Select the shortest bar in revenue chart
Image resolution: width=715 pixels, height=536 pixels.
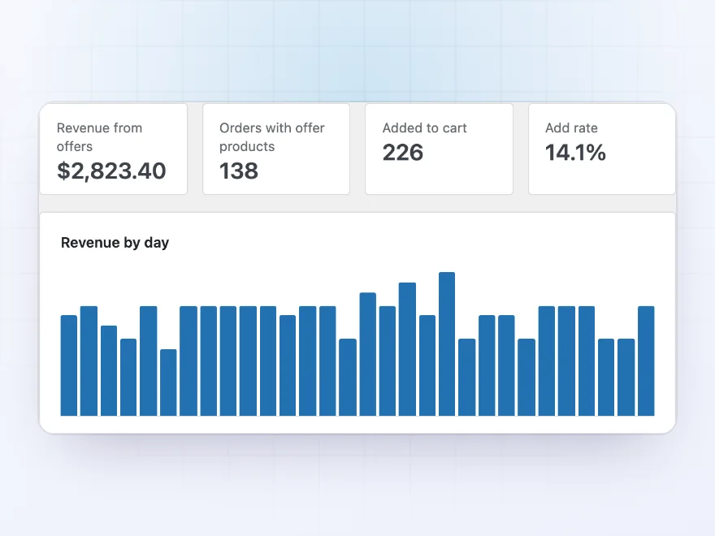point(168,383)
